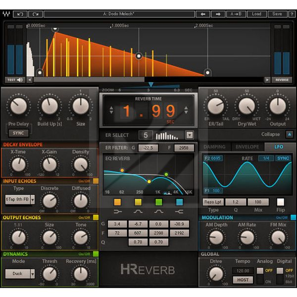Toggle Input Echoes on/off

(x=96, y=181)
